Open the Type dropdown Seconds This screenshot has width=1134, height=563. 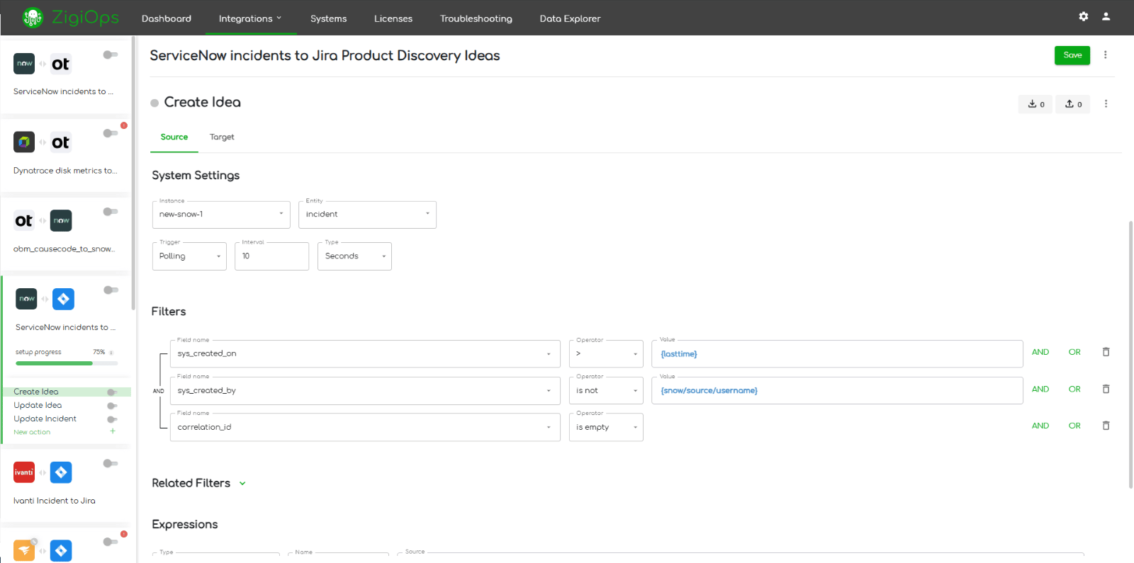click(354, 256)
